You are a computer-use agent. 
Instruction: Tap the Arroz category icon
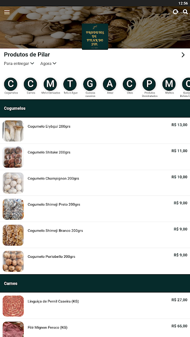point(110,84)
